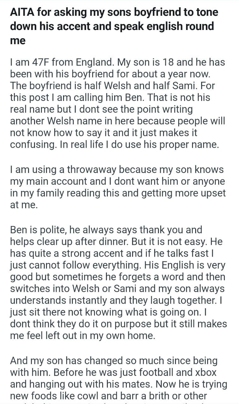239x404 pixels.
Task: Click the line ending 'getting more upset'
Action: pyautogui.click(x=118, y=193)
